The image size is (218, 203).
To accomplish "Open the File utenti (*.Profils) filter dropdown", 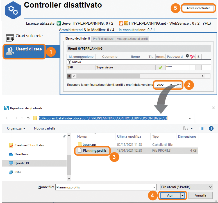I will (x=187, y=187).
